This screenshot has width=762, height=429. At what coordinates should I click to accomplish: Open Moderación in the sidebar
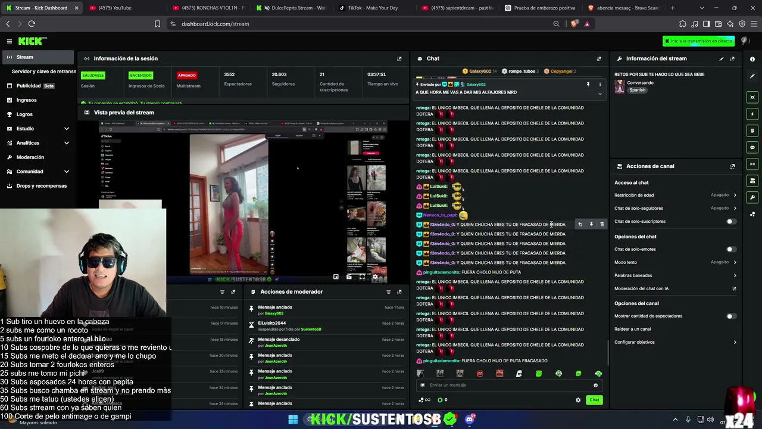pos(38,157)
